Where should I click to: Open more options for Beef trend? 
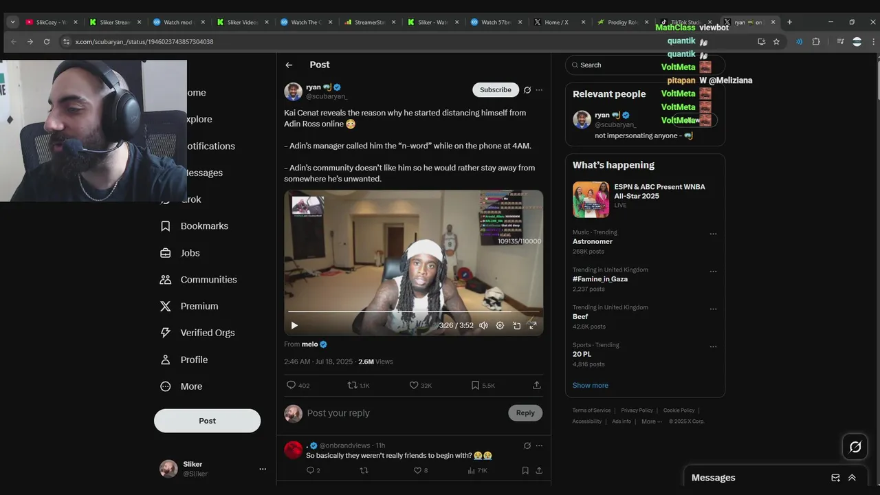713,309
